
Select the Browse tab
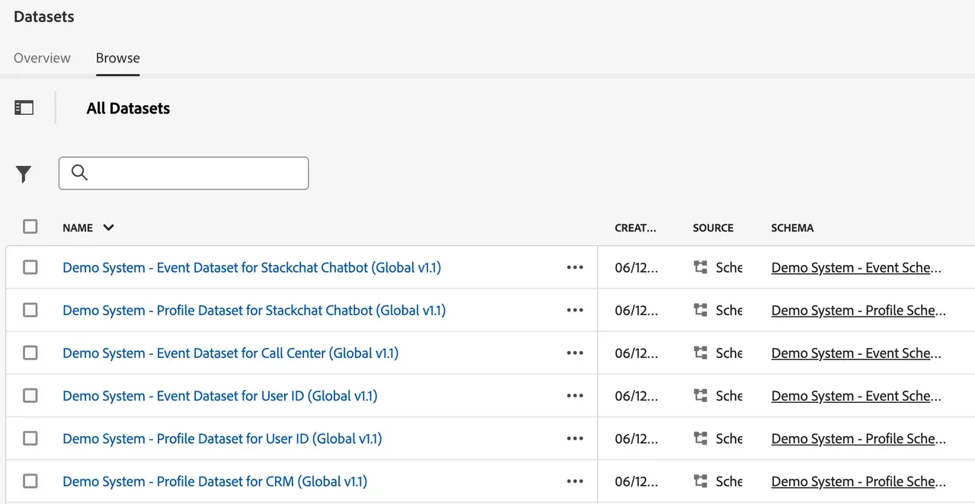(x=118, y=58)
